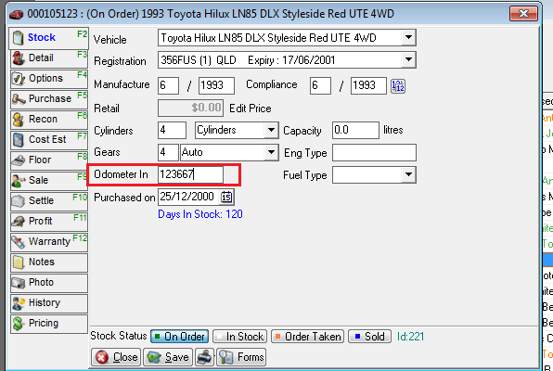
Task: Set stock status to Order Taken
Action: click(307, 337)
